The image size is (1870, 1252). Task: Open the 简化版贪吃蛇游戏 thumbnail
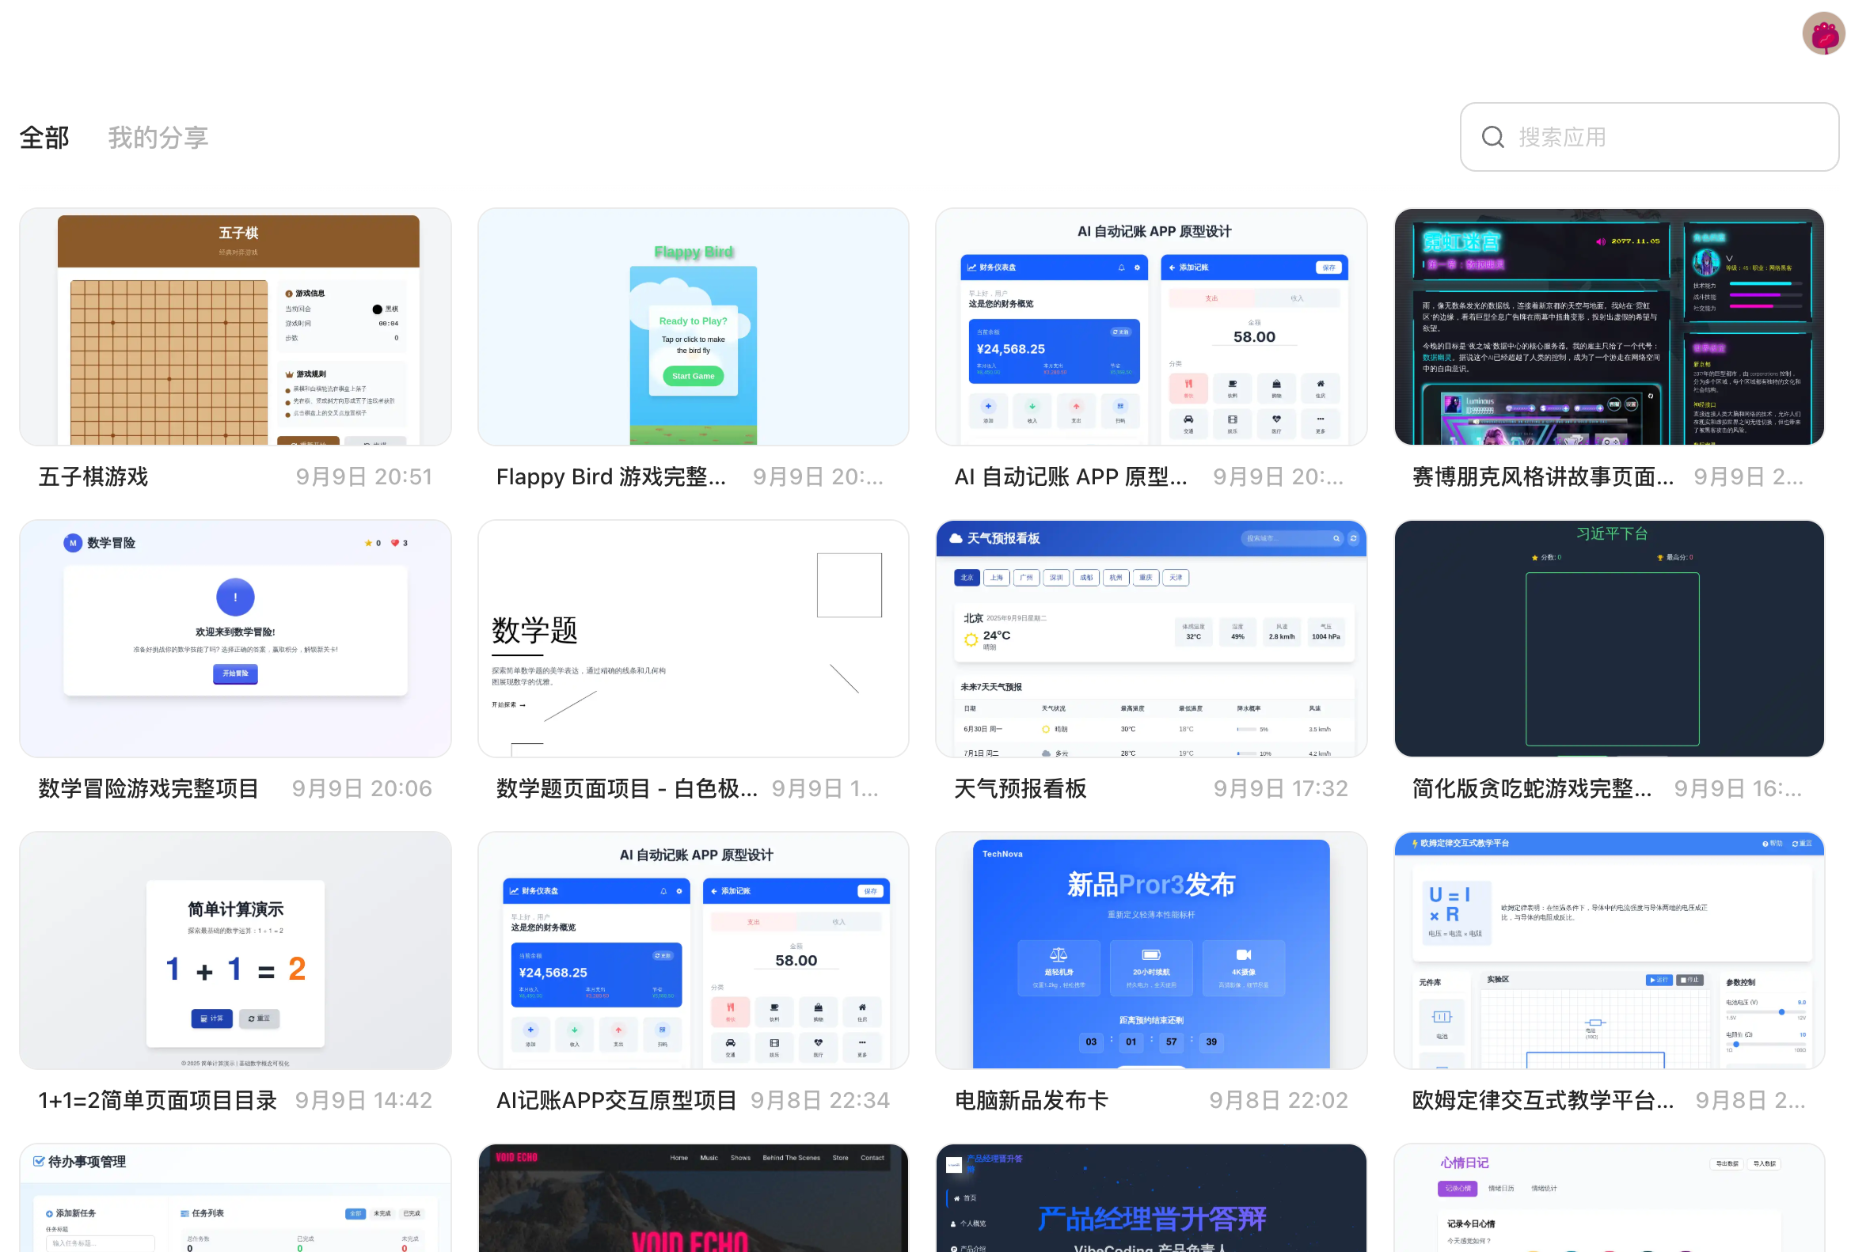coord(1609,639)
